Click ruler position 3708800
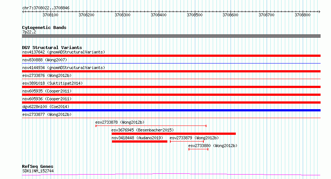This screenshot has height=179, width=331. [302, 15]
